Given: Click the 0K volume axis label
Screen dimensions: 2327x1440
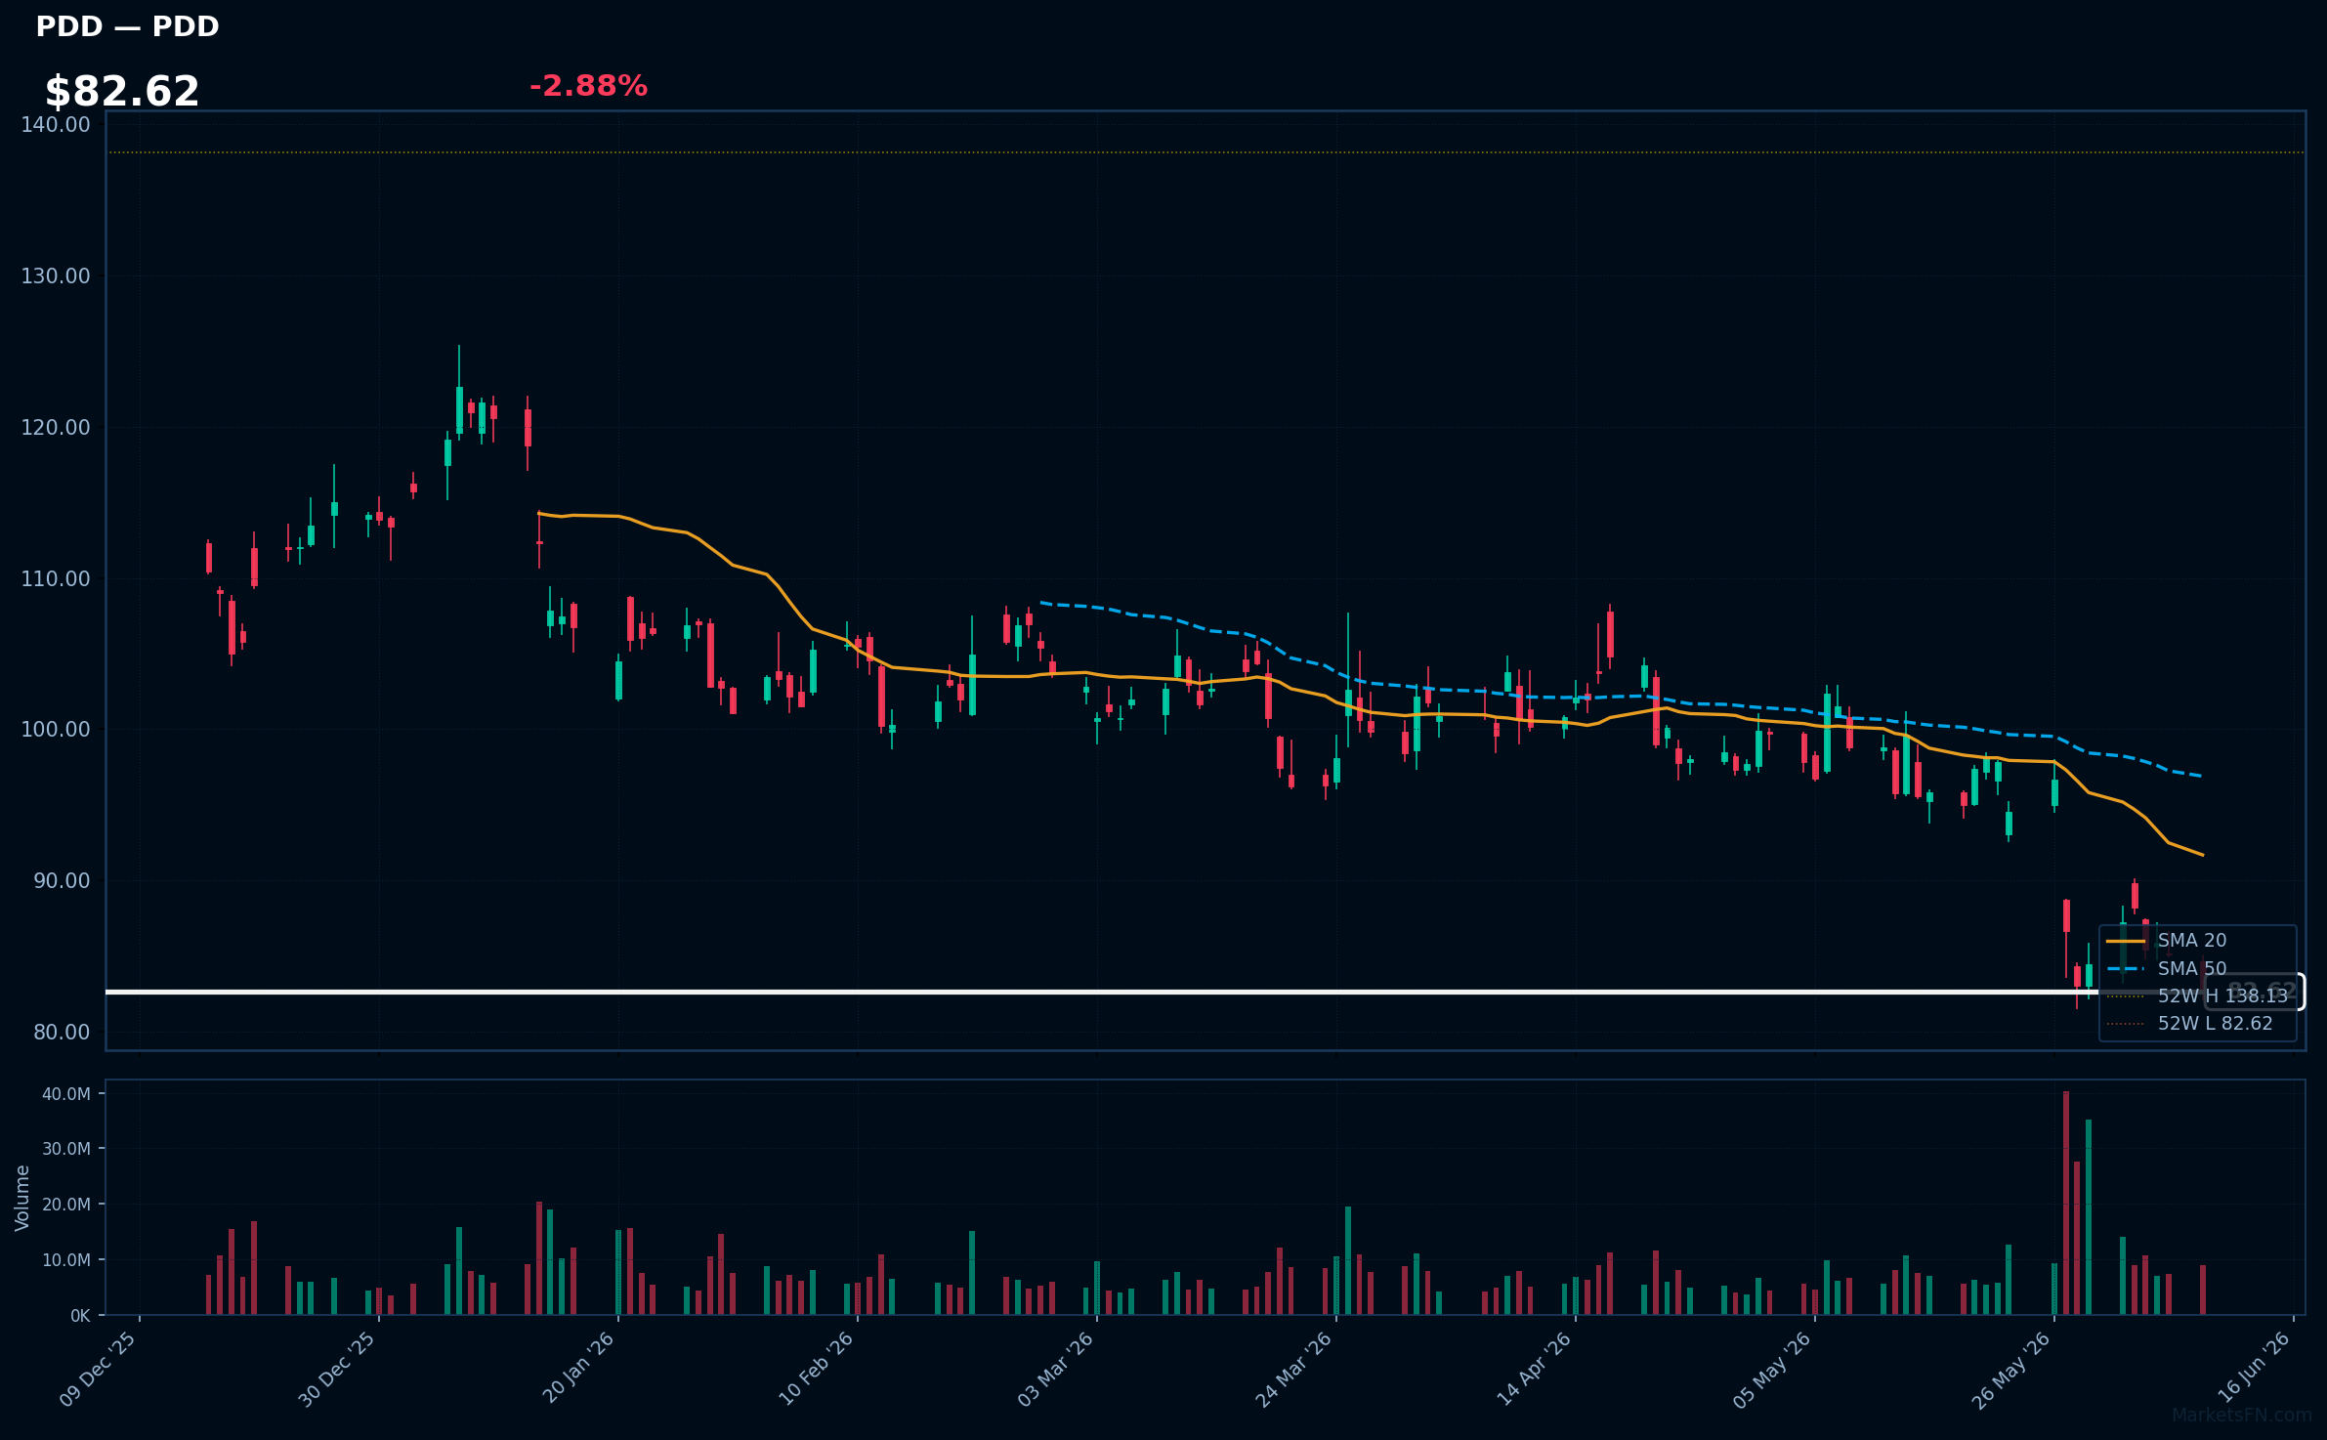Looking at the screenshot, I should 80,1316.
